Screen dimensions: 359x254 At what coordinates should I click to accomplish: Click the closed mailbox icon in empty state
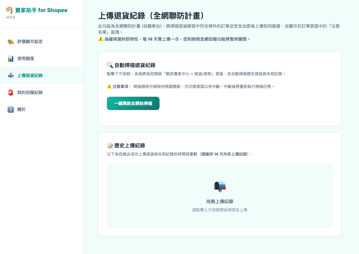point(219,187)
